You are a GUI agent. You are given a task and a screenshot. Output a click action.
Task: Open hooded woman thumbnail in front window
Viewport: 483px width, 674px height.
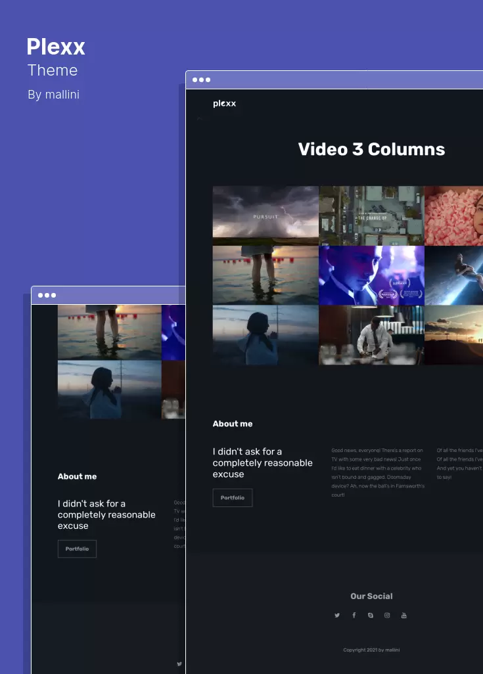click(x=265, y=335)
